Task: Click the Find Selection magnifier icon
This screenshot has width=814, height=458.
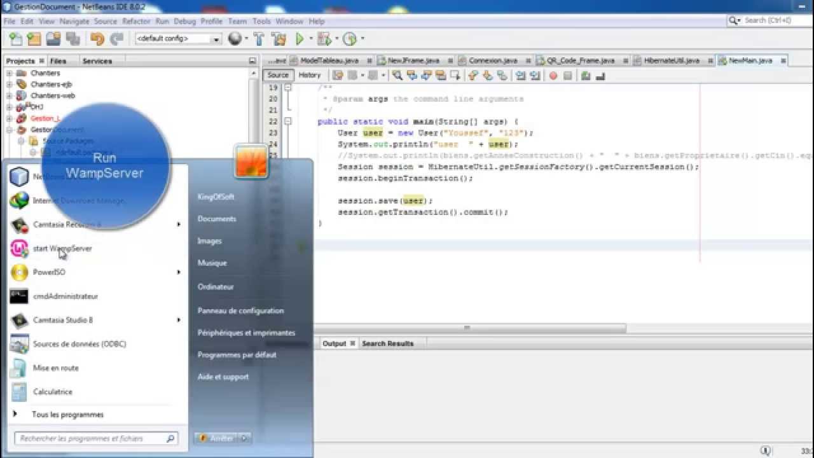Action: point(397,76)
